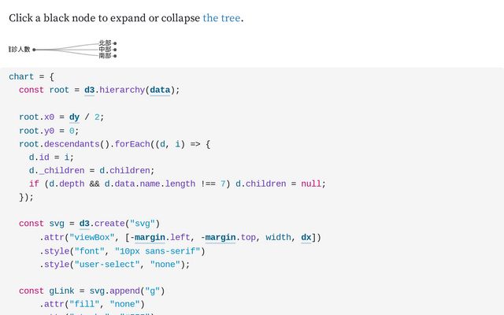Click the margin reference in margin.top
Viewport: 504px width, 315px height.
click(x=220, y=237)
